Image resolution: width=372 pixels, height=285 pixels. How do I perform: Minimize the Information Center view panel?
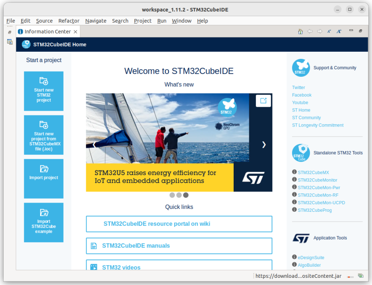(x=351, y=30)
